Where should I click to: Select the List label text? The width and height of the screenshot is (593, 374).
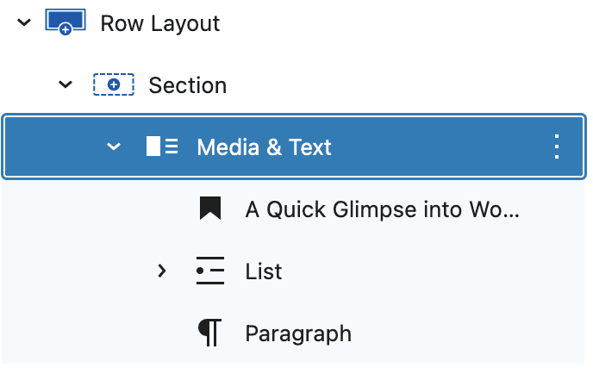[264, 271]
